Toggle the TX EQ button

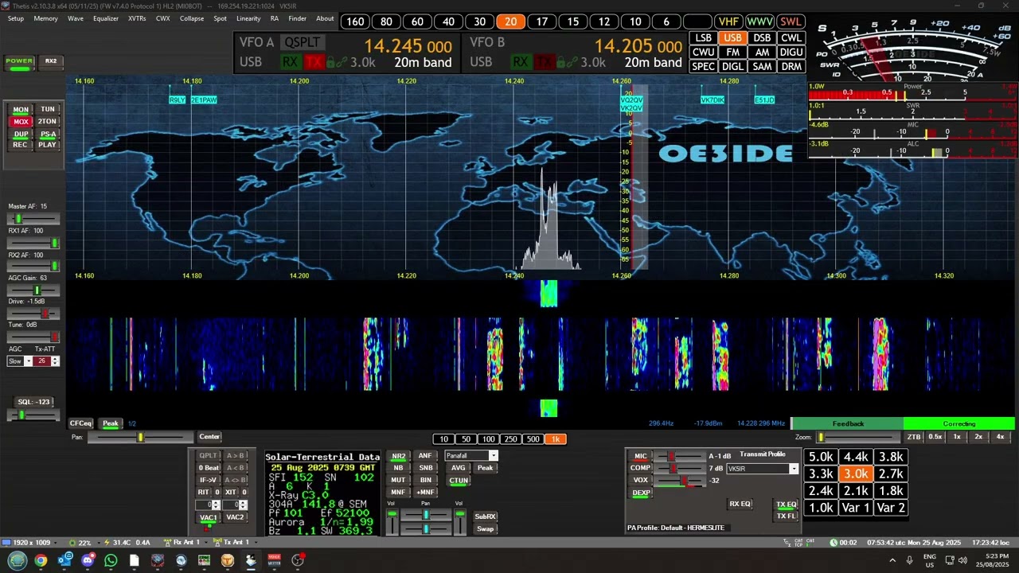pos(786,505)
